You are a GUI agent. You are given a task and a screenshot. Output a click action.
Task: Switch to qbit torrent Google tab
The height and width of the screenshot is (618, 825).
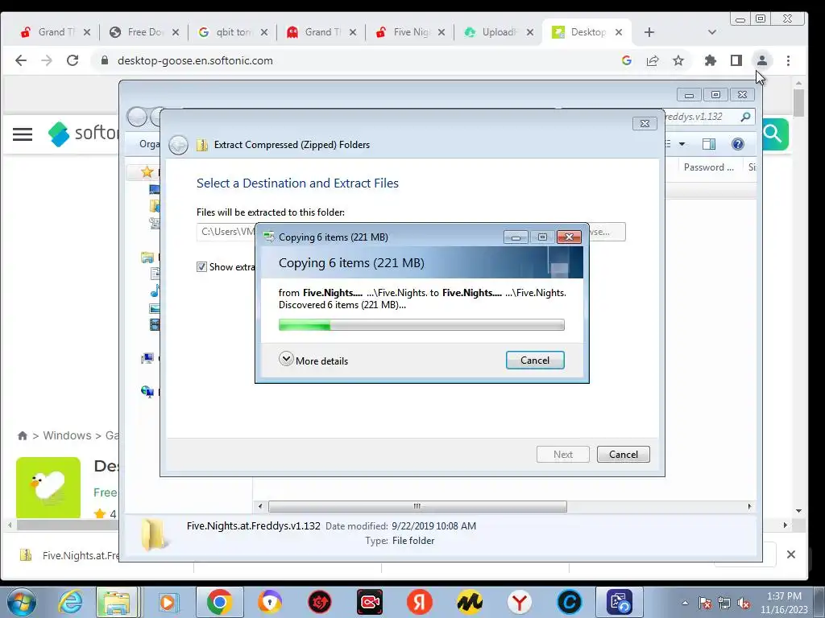pos(232,32)
